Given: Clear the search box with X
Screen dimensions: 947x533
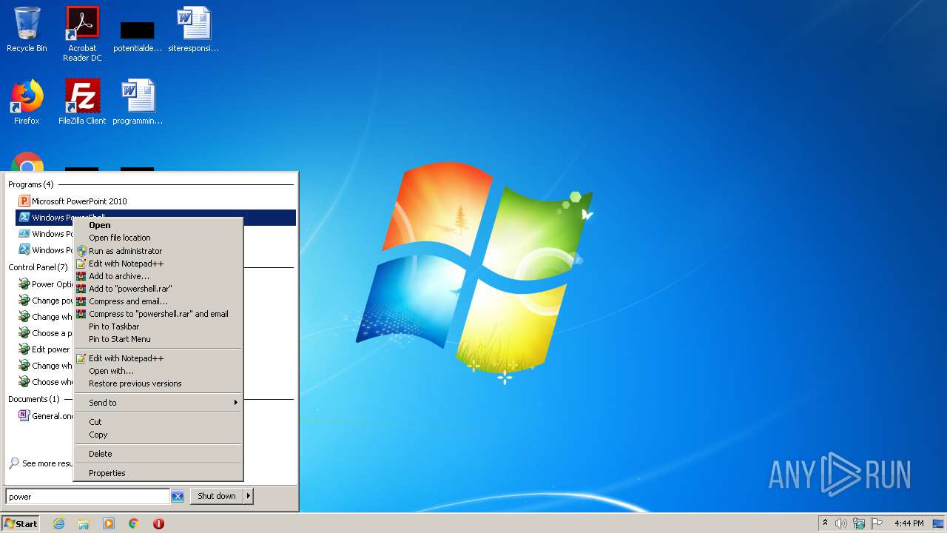Looking at the screenshot, I should pos(178,497).
